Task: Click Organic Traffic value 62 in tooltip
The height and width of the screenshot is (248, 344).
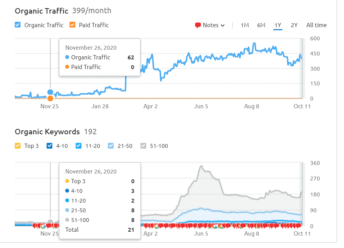Action: pos(131,57)
